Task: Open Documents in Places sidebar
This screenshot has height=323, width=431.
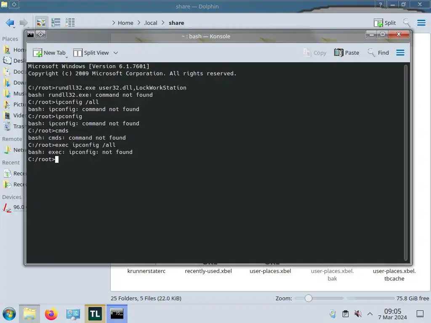Action: (x=14, y=71)
